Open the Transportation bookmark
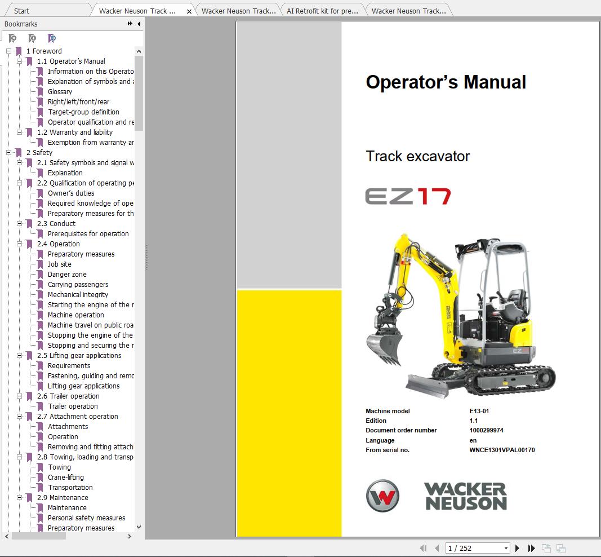 click(x=70, y=488)
